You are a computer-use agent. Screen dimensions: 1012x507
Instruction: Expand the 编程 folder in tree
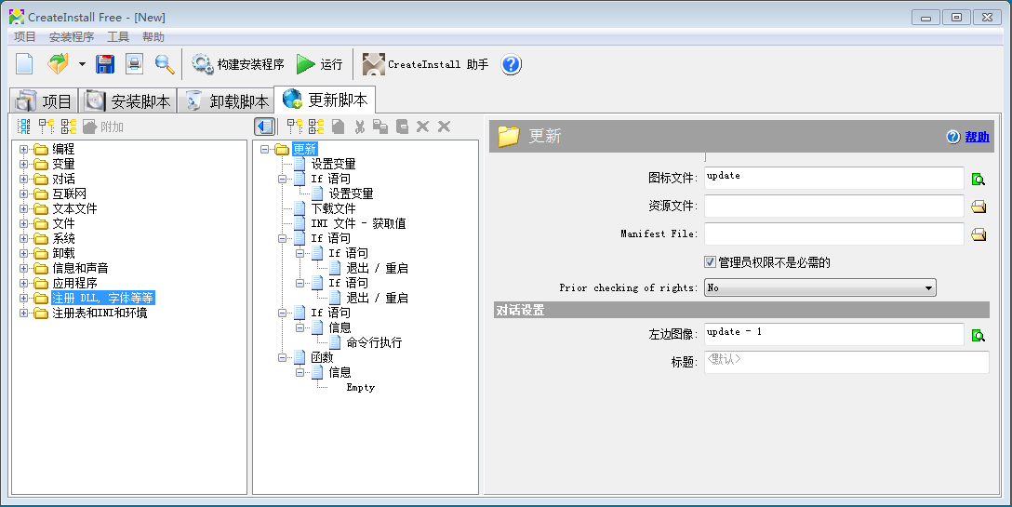(x=24, y=149)
